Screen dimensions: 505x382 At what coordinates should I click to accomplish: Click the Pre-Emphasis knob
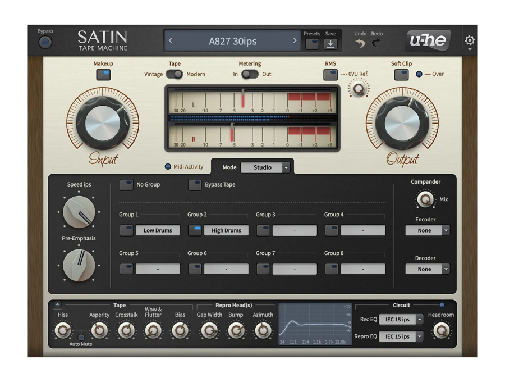pos(79,265)
